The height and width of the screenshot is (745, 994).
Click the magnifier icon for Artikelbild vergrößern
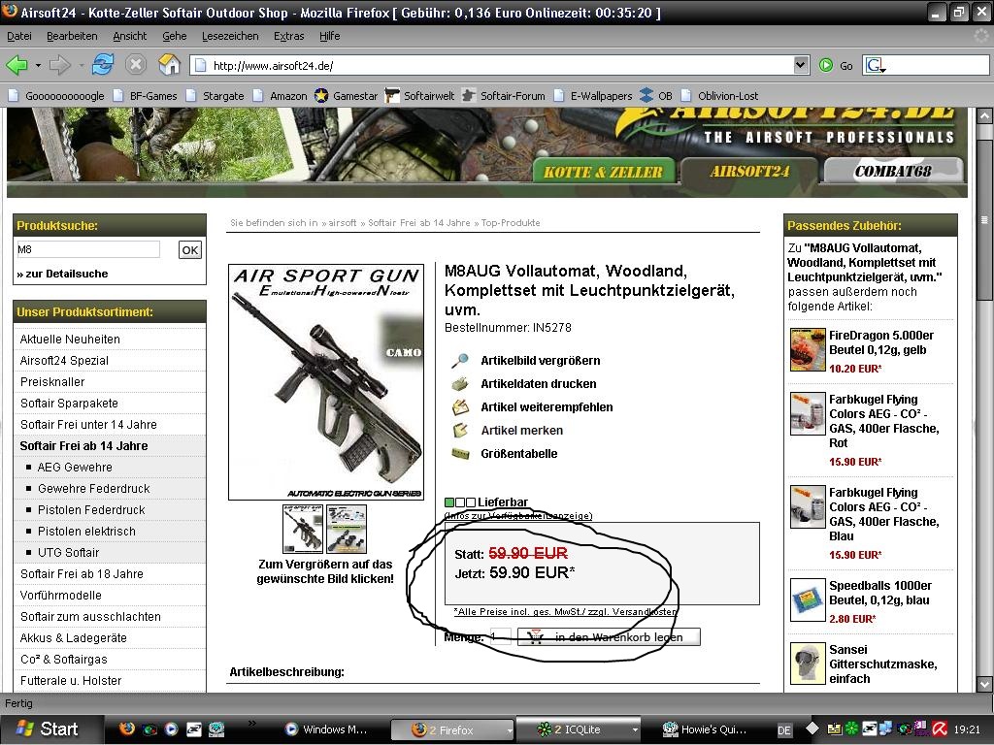pos(459,361)
